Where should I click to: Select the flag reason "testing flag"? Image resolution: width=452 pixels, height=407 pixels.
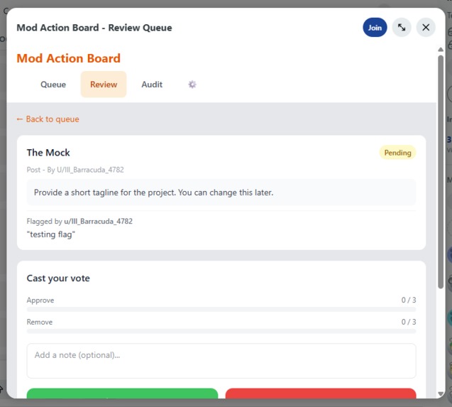pos(51,234)
